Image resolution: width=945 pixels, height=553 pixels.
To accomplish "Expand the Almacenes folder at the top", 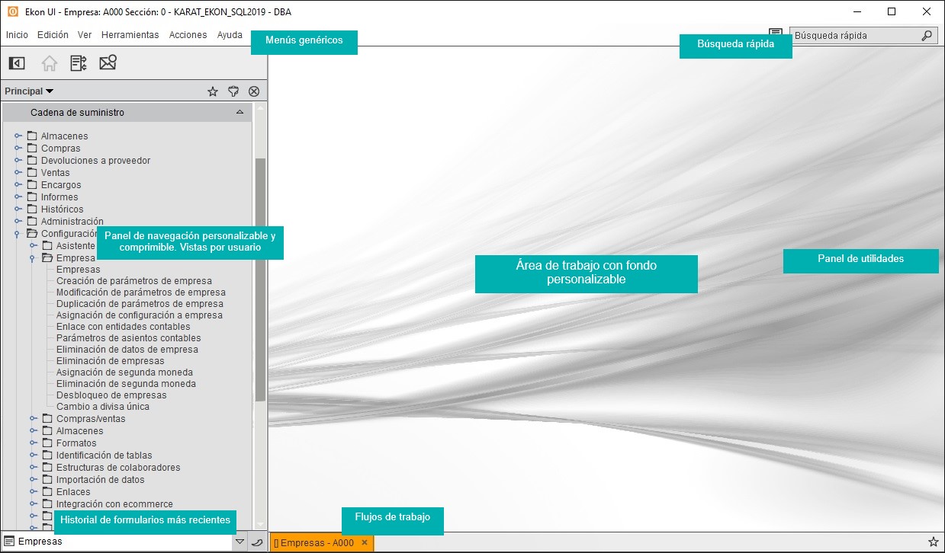I will [x=18, y=136].
